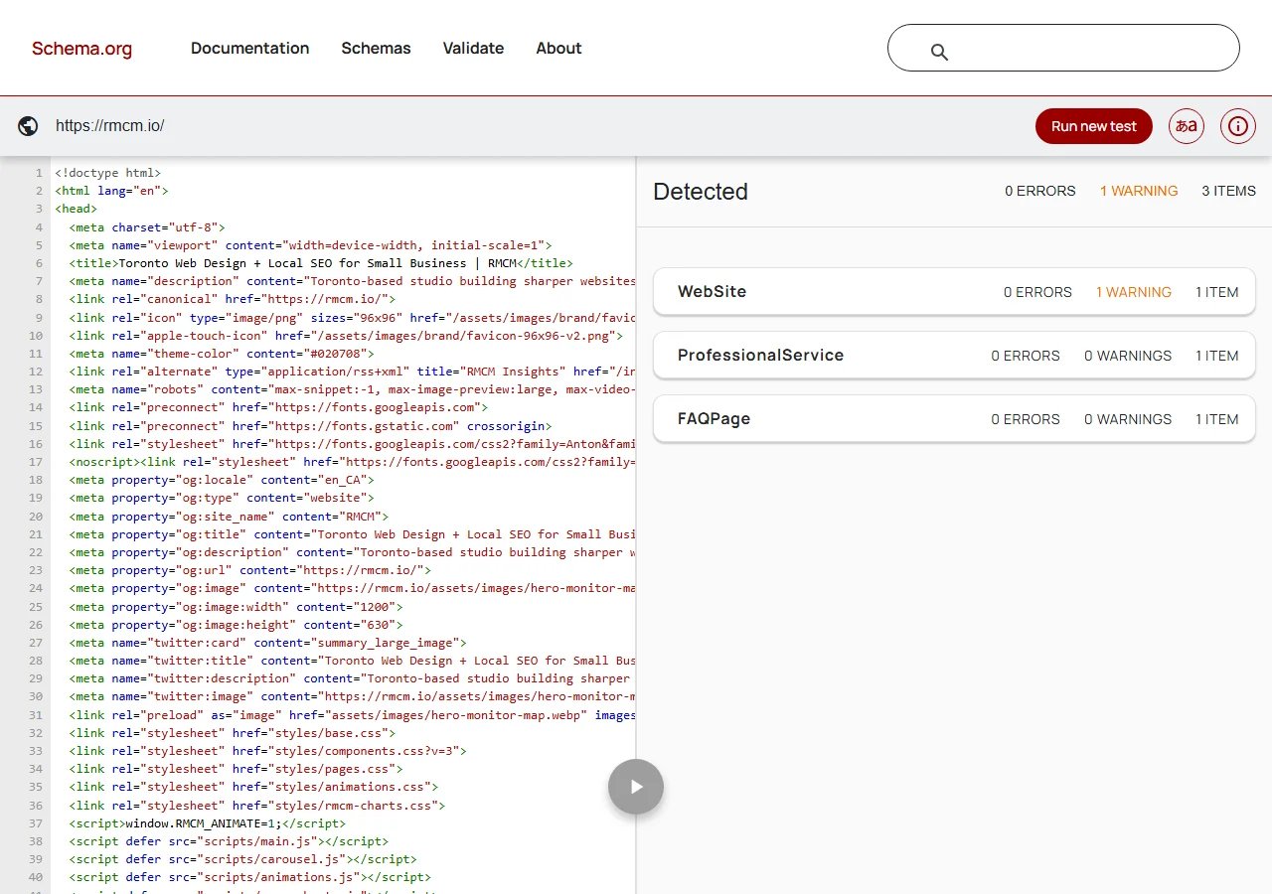
Task: Go to the Validate page
Action: [473, 48]
